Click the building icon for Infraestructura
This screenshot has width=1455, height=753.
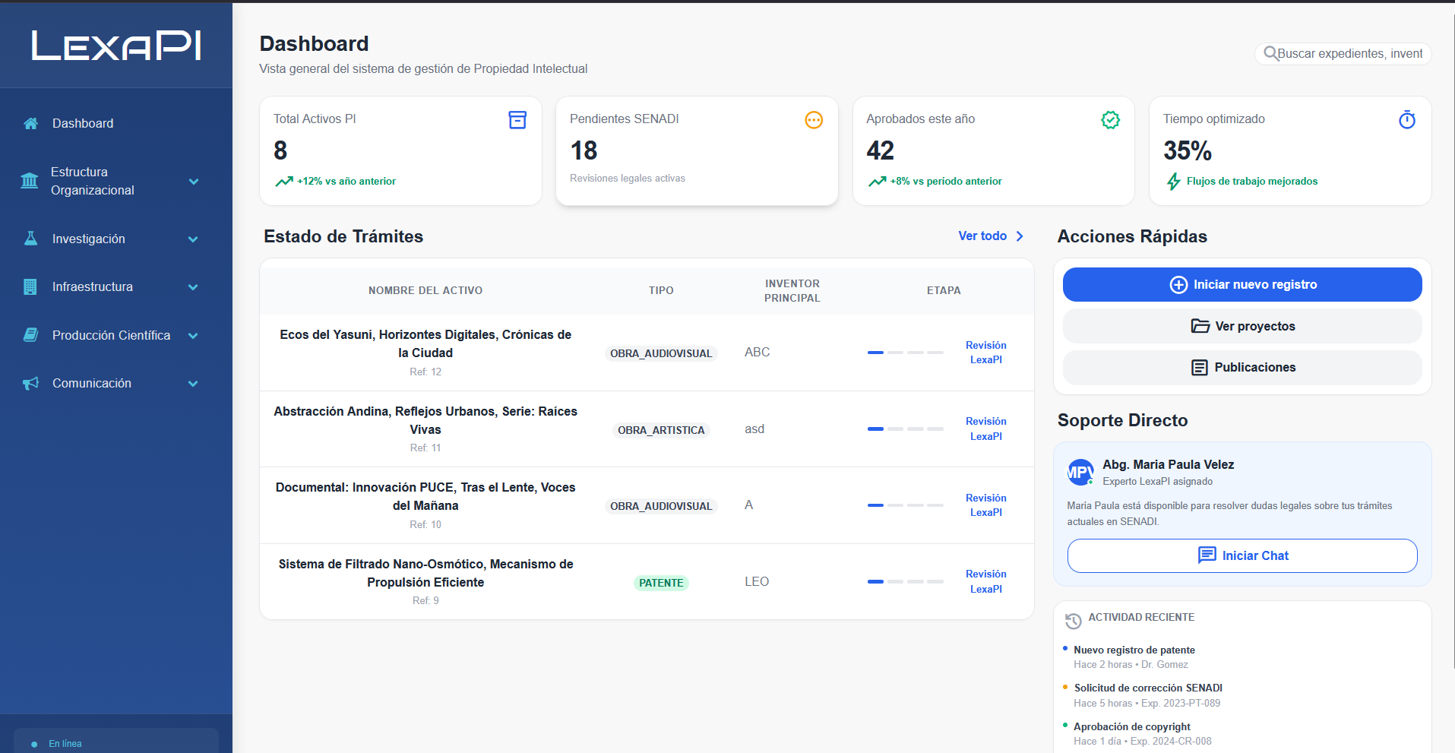tap(30, 286)
